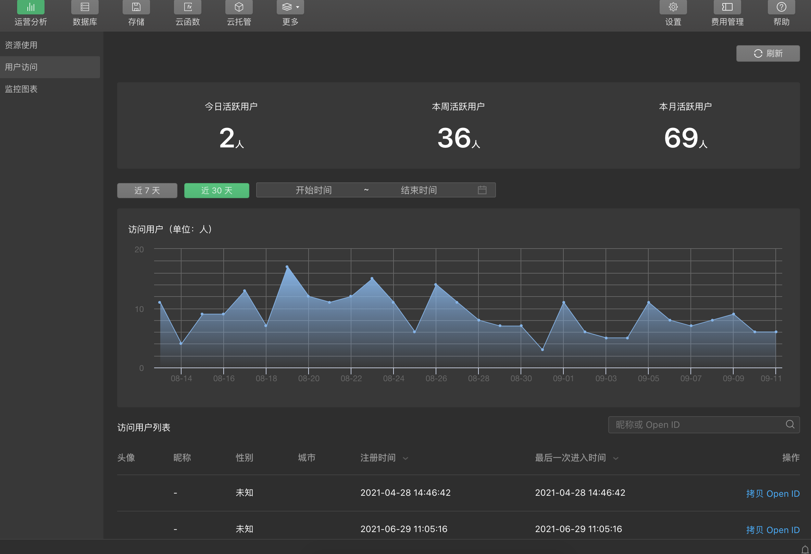This screenshot has width=811, height=554.
Task: Sort by 注册时间 column arrow
Action: coord(405,458)
